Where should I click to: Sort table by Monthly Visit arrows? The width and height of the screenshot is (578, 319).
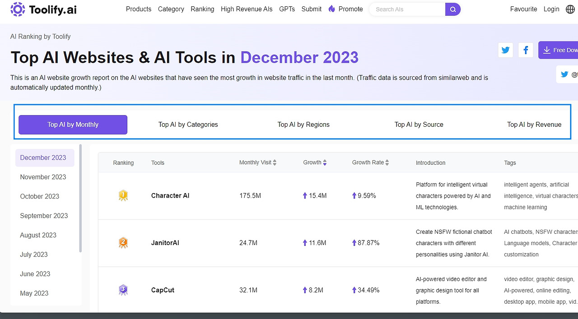click(x=275, y=162)
